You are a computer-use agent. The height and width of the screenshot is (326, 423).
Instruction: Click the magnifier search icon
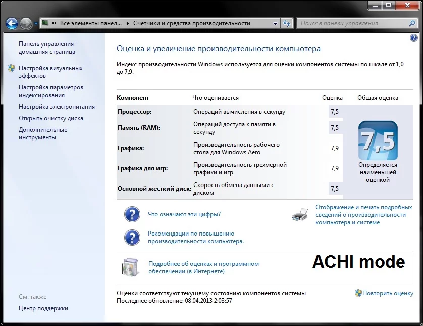(x=412, y=23)
